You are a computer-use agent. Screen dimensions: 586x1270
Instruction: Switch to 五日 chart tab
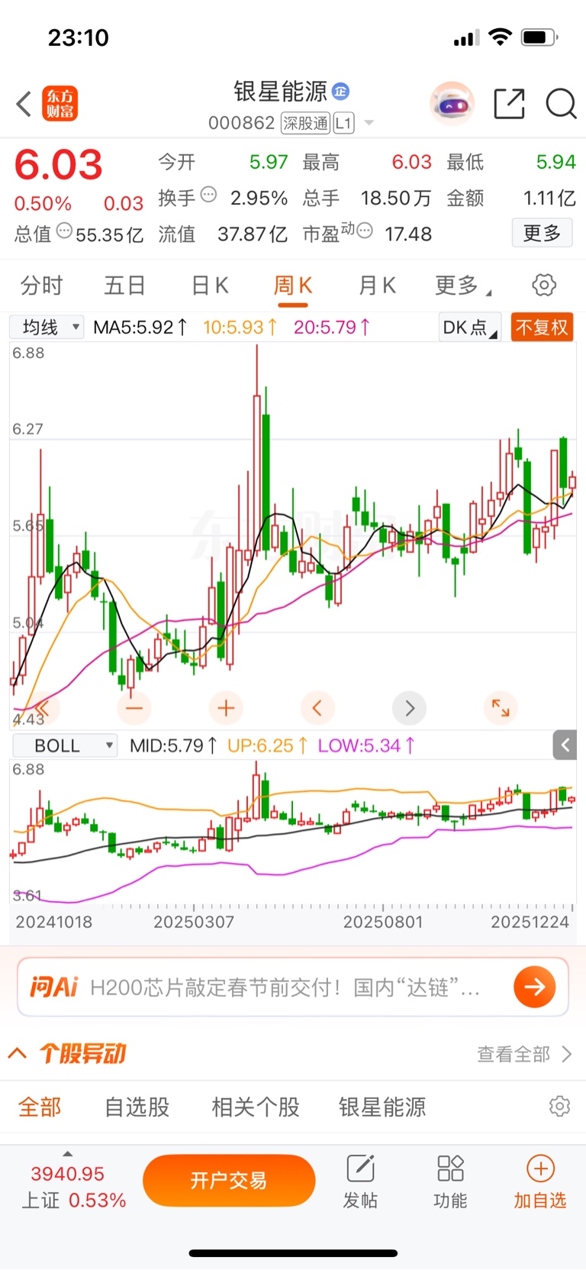[125, 286]
